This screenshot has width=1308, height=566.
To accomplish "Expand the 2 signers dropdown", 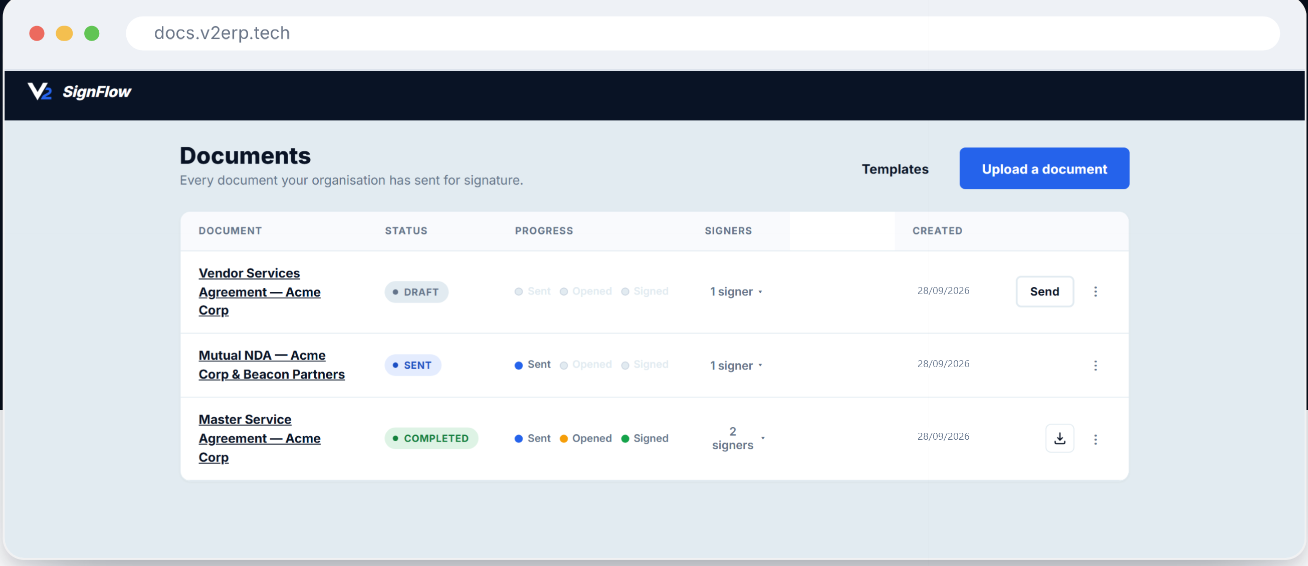I will (737, 438).
